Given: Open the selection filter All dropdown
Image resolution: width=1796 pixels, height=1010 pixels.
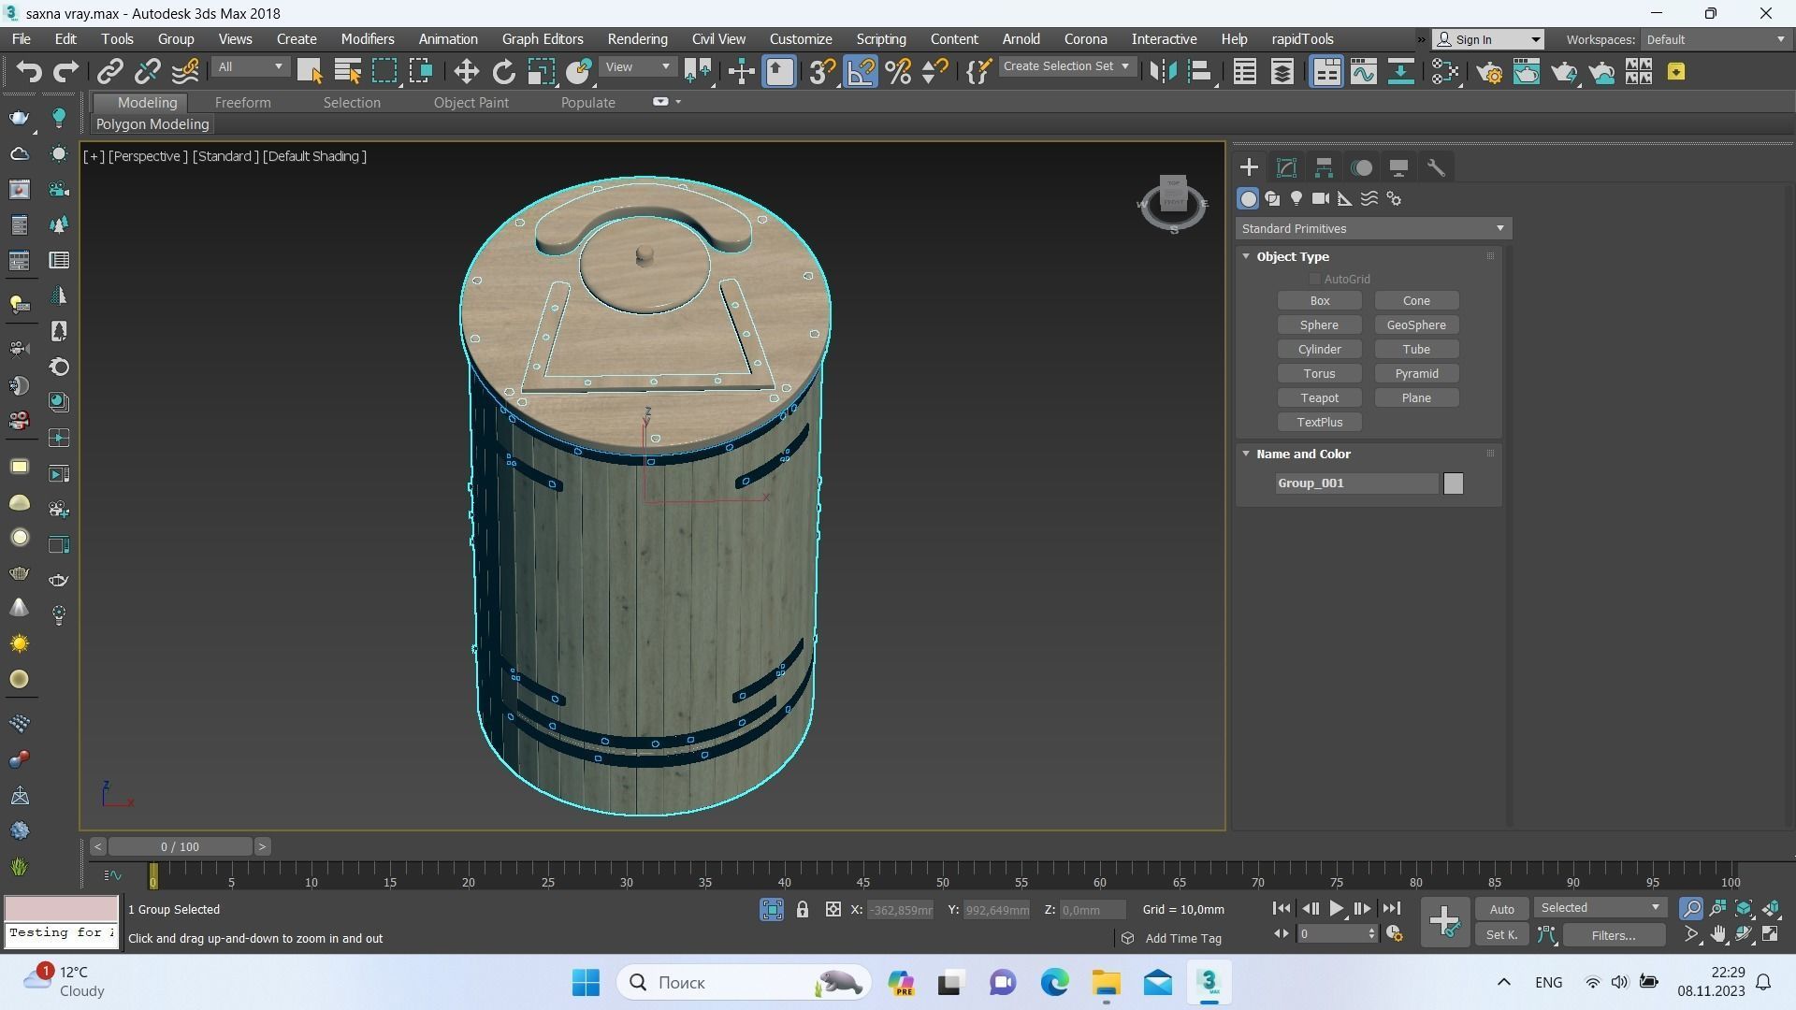Looking at the screenshot, I should click(250, 66).
